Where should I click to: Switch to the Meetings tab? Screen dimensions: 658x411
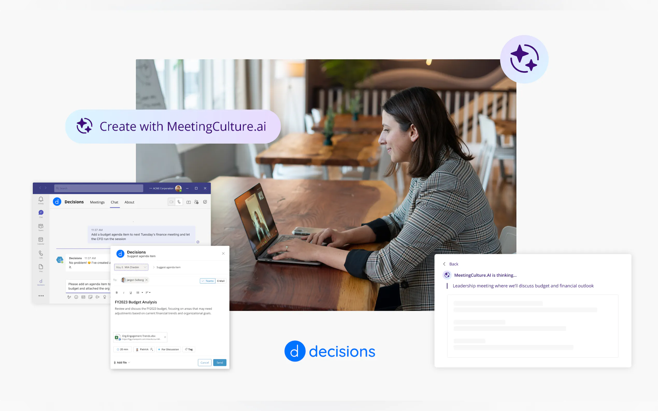coord(97,202)
